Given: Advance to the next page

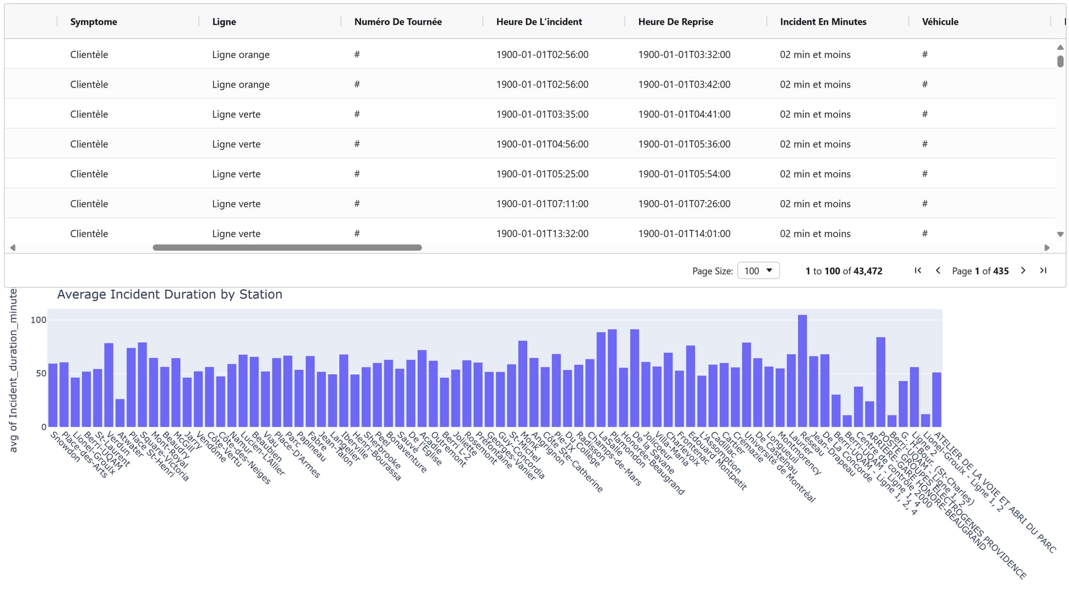Looking at the screenshot, I should coord(1023,271).
